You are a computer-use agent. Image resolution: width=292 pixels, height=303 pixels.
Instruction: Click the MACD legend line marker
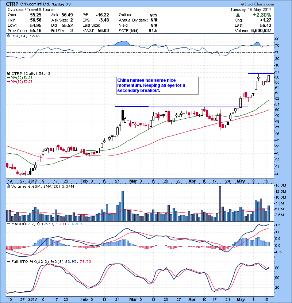(x=8, y=224)
